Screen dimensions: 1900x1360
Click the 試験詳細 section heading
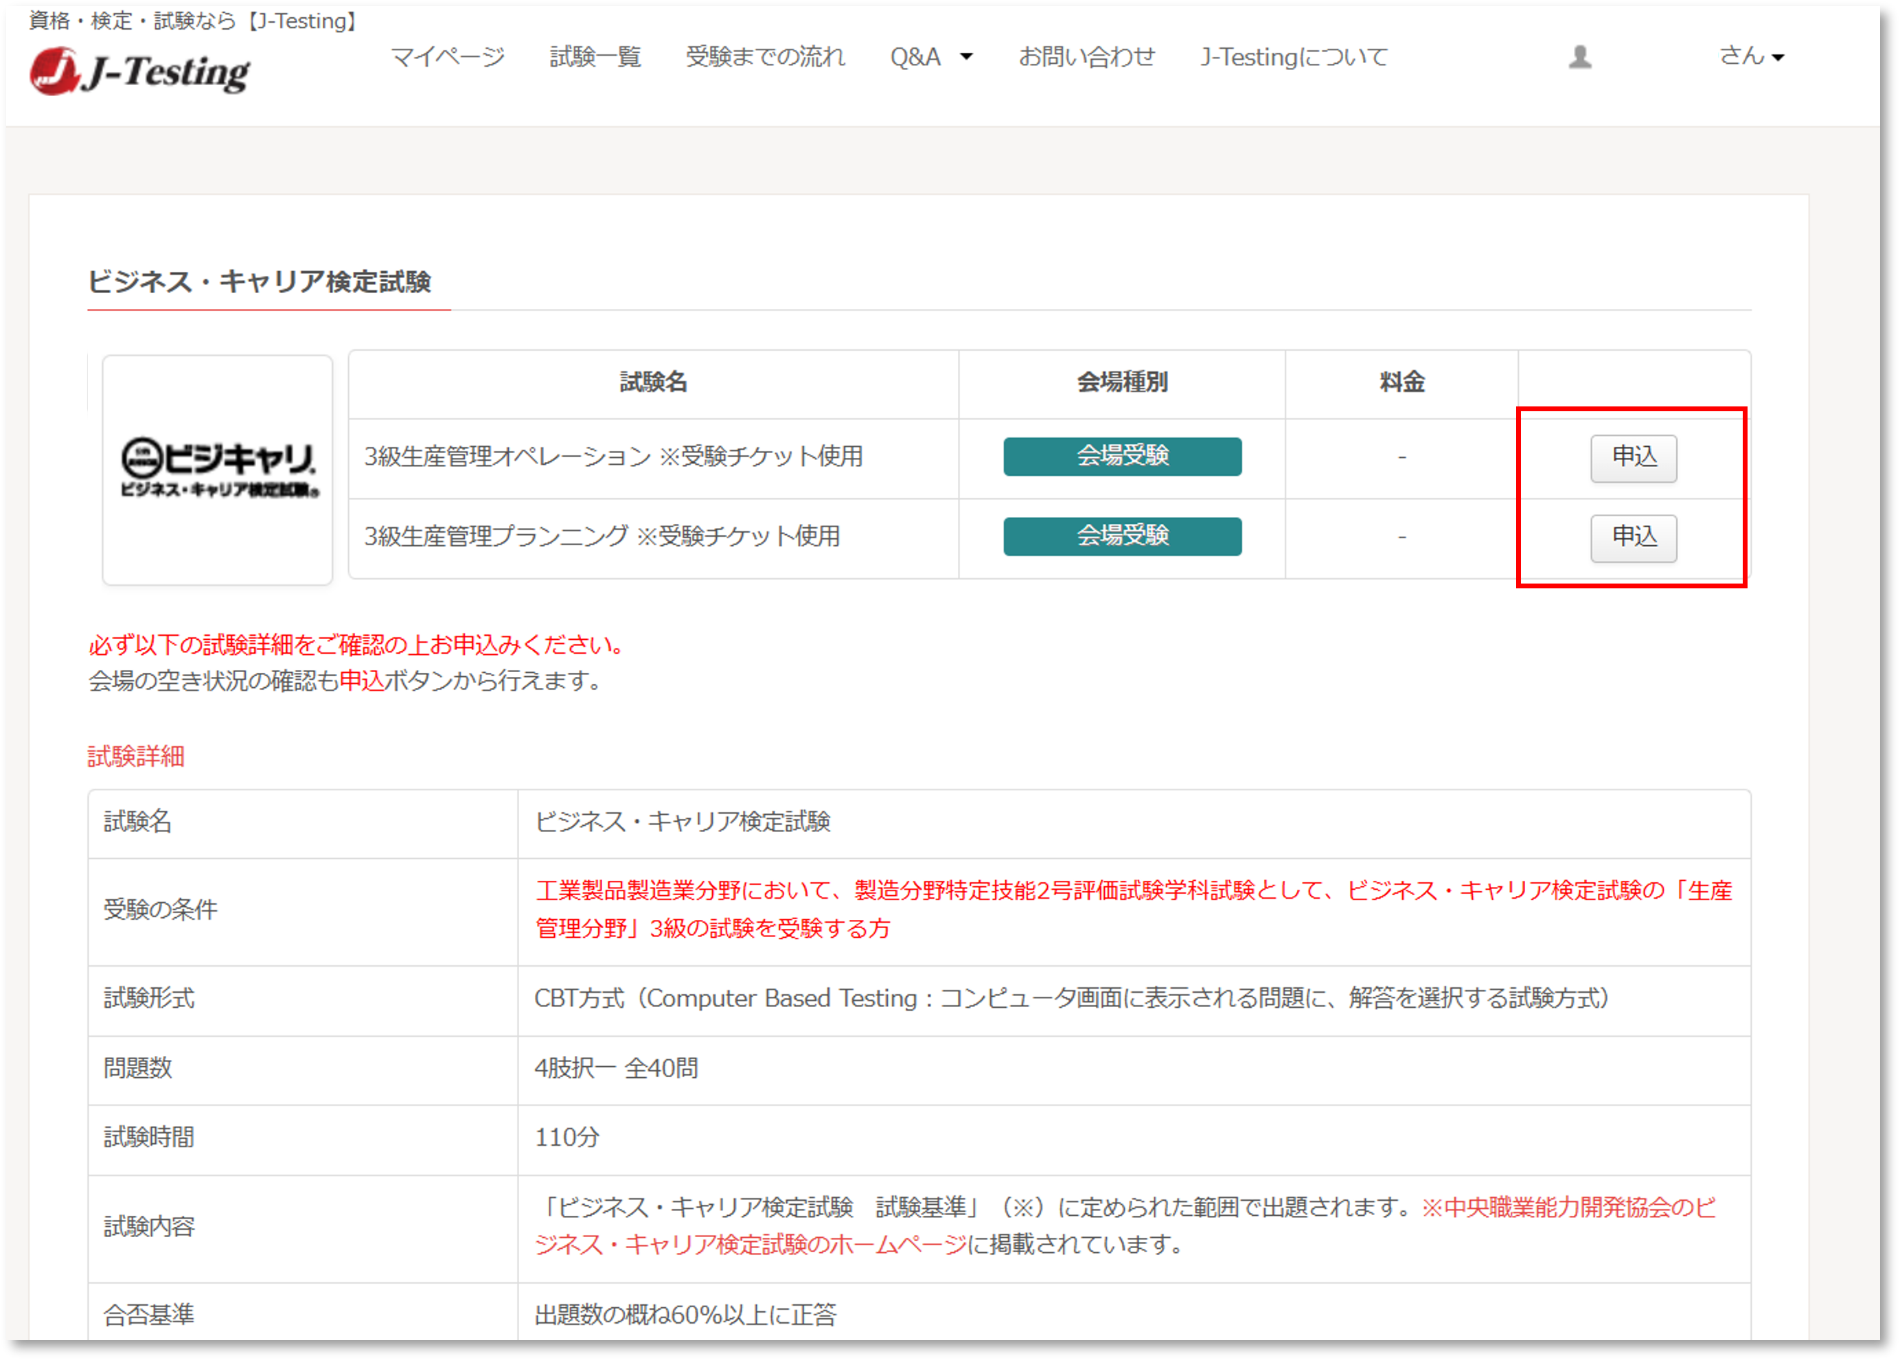click(136, 757)
